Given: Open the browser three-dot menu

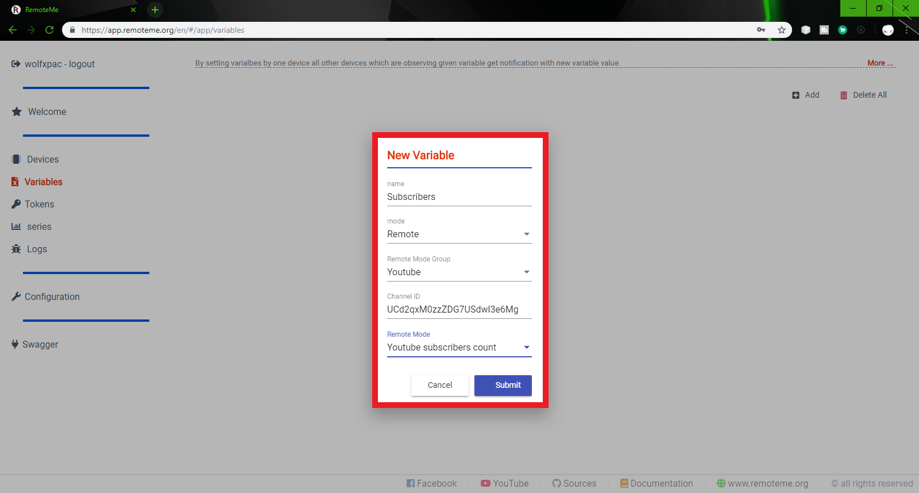Looking at the screenshot, I should [907, 30].
